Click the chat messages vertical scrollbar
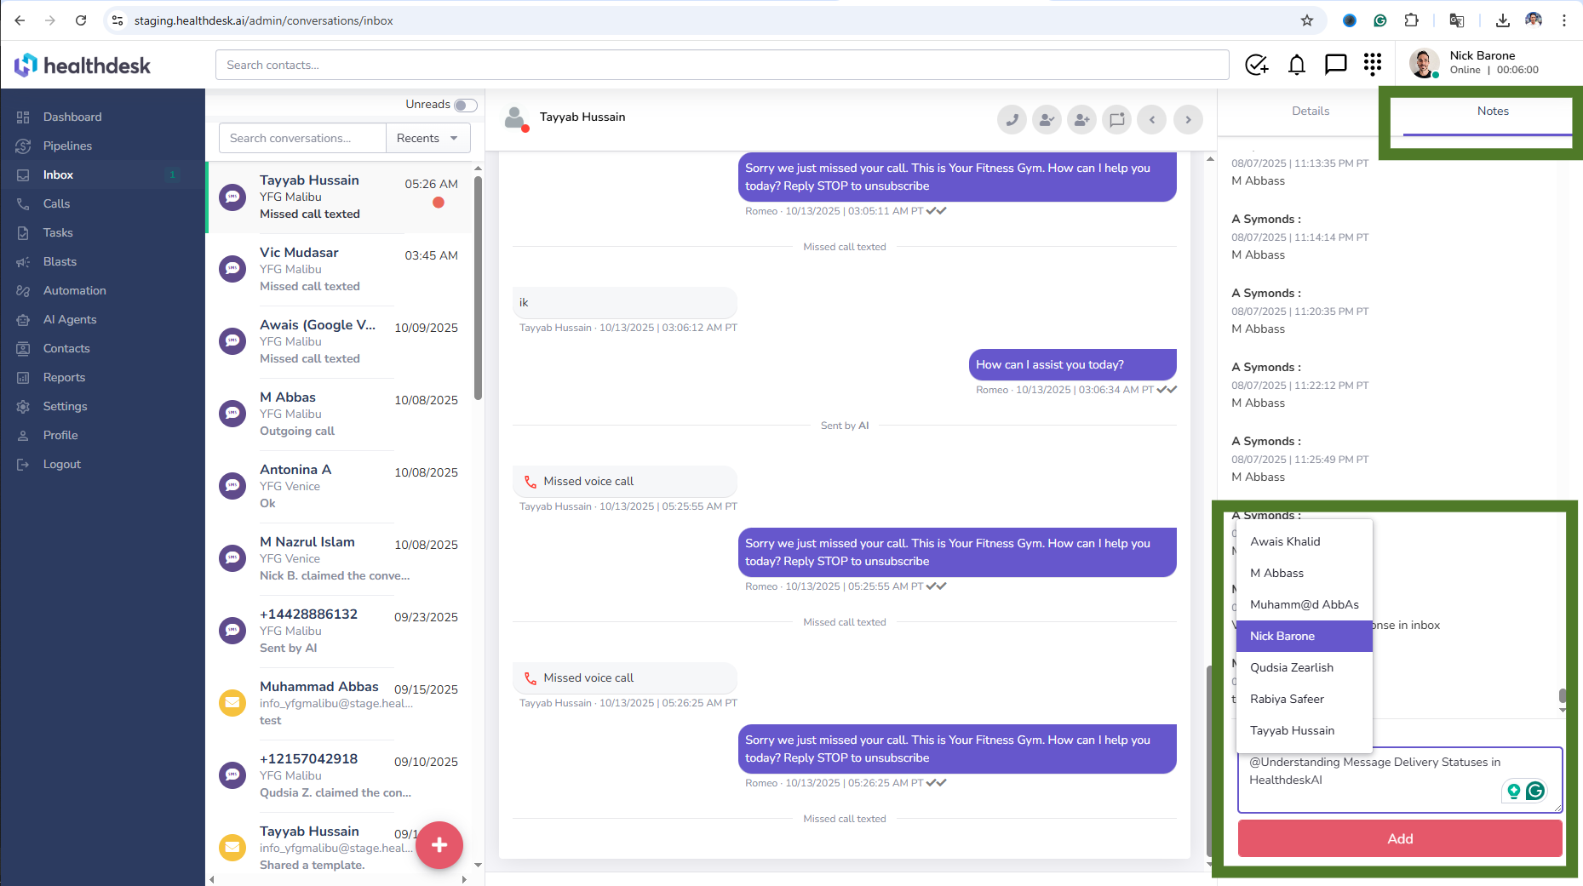The image size is (1583, 886). (1209, 760)
